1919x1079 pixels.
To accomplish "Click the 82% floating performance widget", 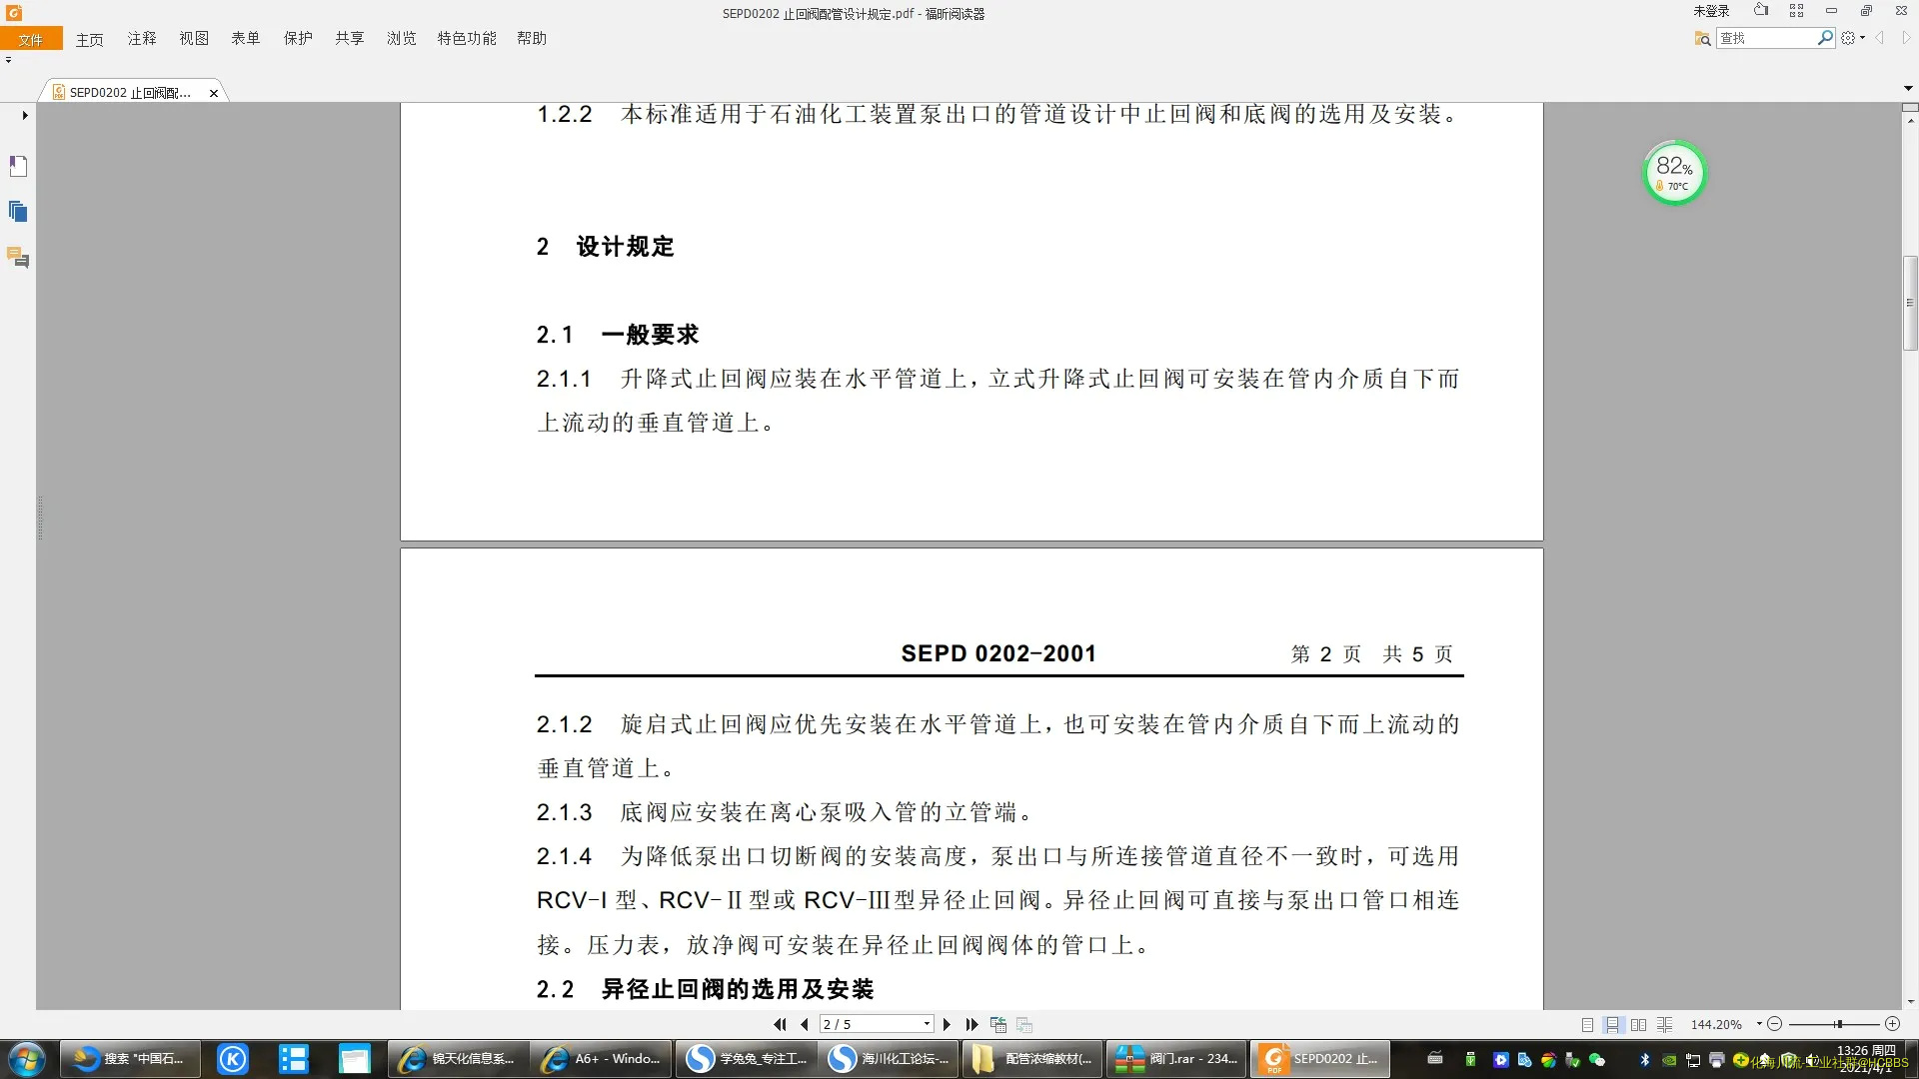I will (1675, 173).
